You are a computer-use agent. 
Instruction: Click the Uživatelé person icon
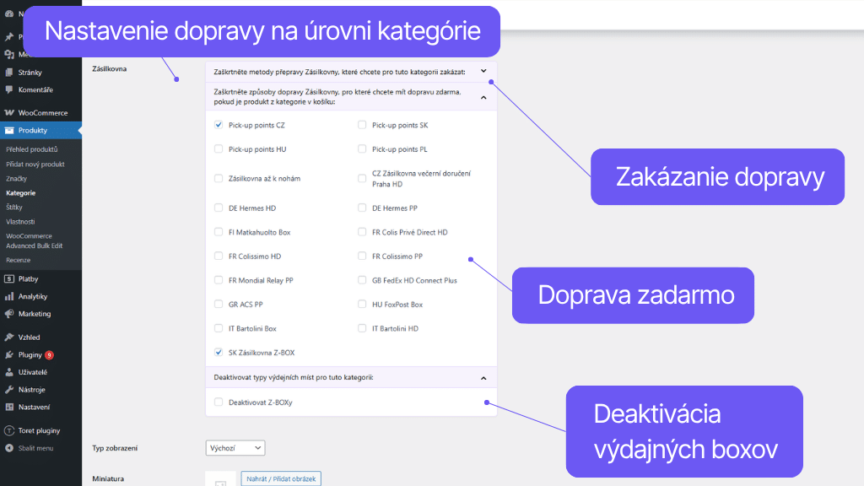click(8, 372)
